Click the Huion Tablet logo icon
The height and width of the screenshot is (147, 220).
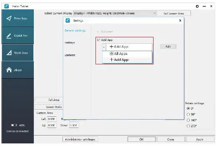pos(6,6)
